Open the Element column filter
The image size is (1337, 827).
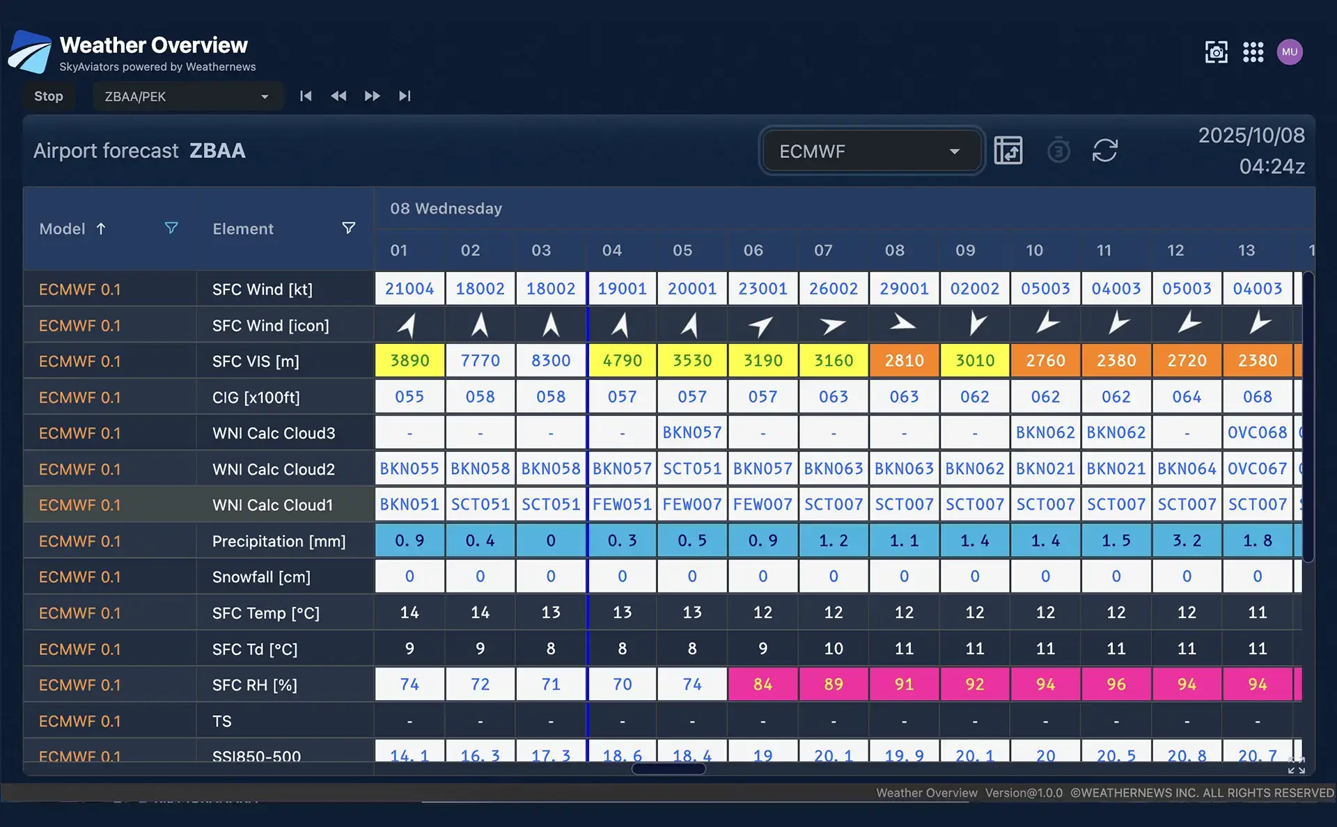[348, 228]
